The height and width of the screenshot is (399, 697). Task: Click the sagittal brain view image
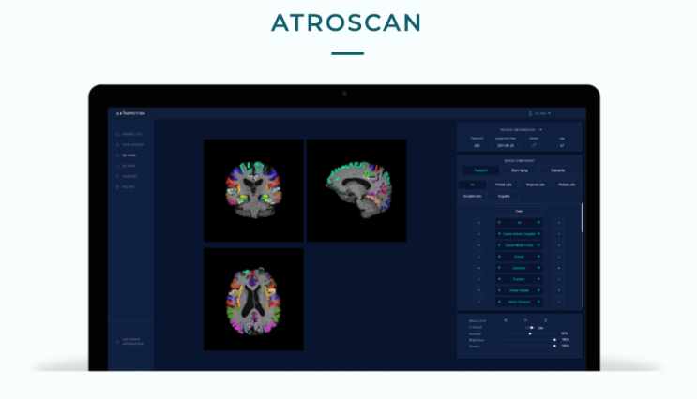pyautogui.click(x=356, y=190)
